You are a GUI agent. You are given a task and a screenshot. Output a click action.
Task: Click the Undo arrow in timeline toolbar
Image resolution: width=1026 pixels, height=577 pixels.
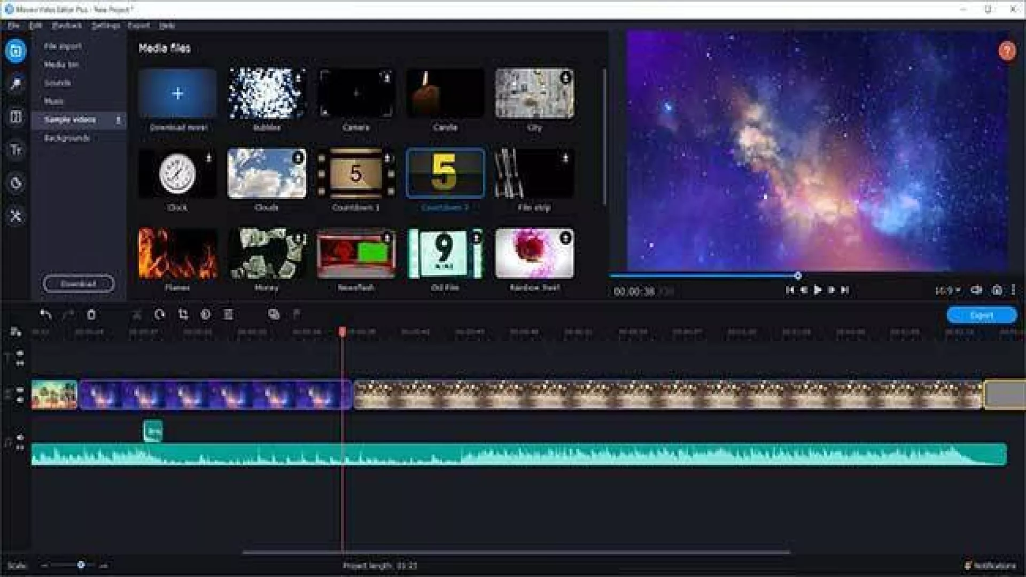[46, 315]
